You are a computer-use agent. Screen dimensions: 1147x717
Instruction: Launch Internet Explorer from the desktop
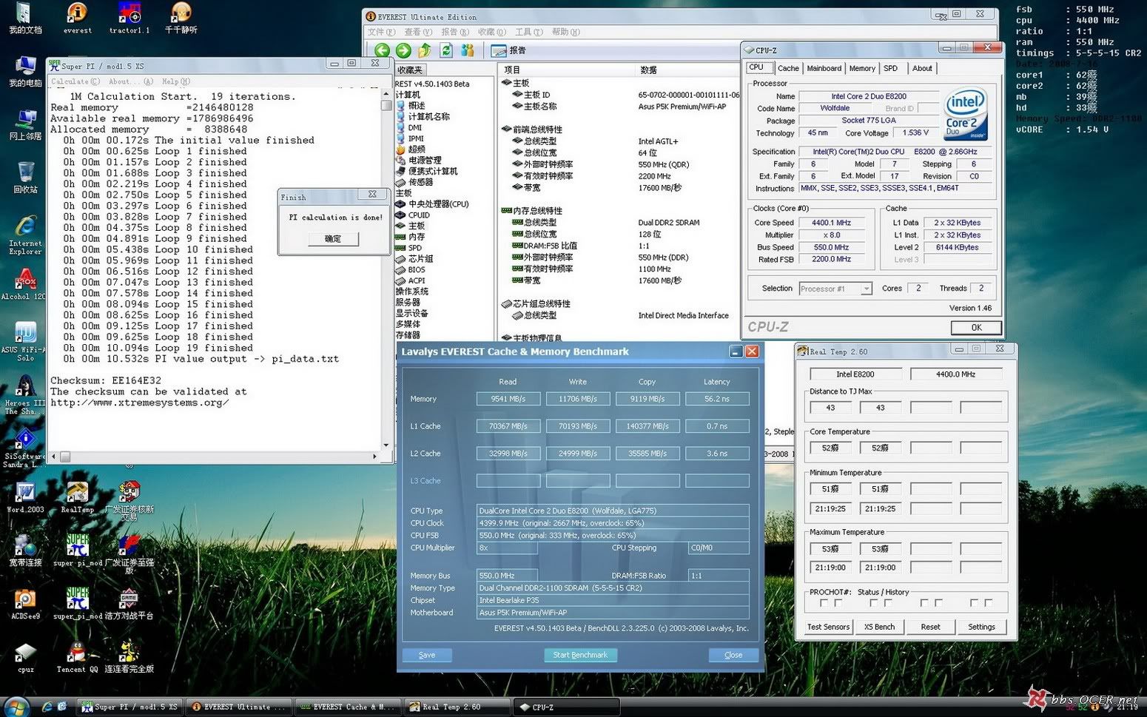click(x=25, y=235)
